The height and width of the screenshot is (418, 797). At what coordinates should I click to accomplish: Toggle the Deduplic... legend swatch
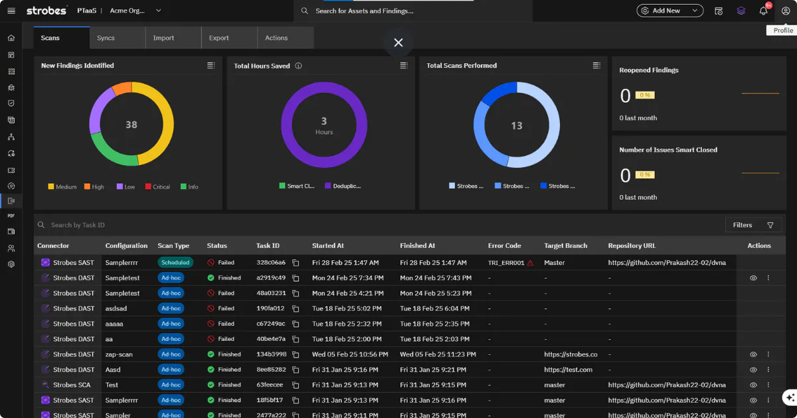[x=328, y=186]
